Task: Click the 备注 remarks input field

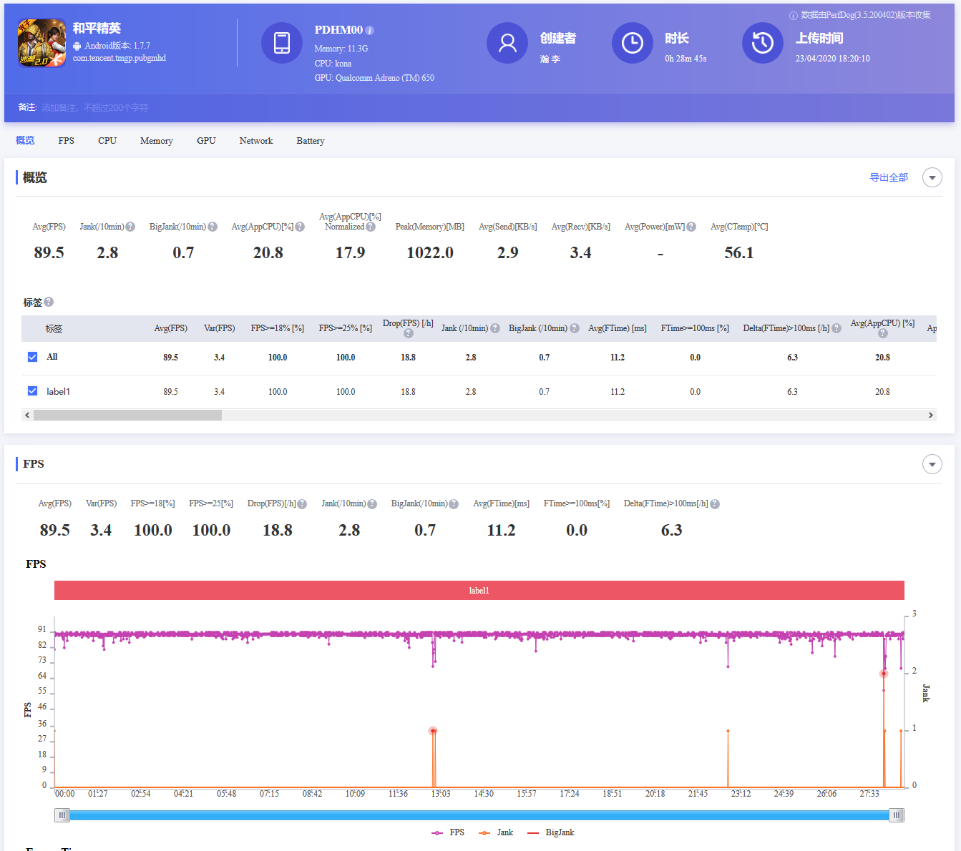Action: click(94, 108)
